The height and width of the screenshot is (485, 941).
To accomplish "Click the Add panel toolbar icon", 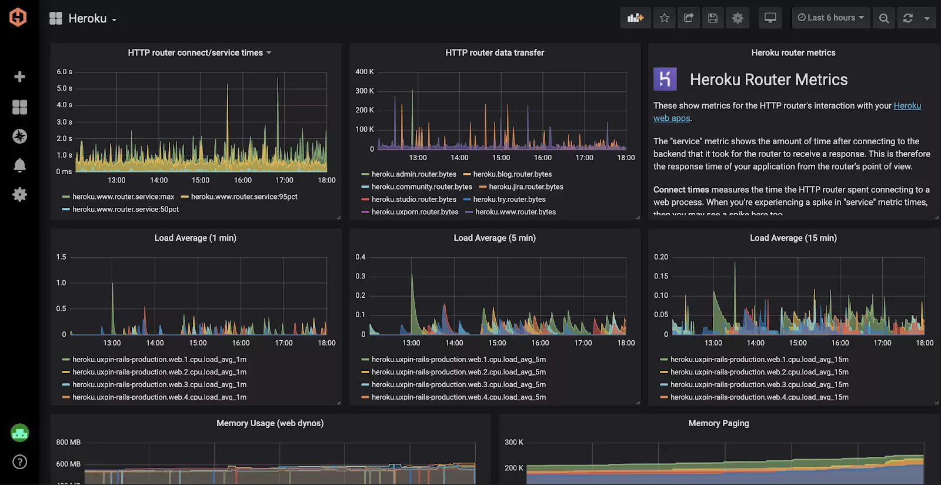I will [635, 18].
